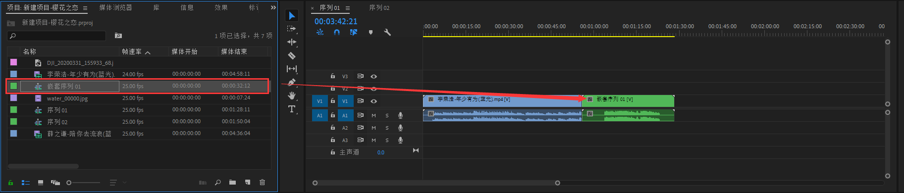Screen dimensions: 904x193
Task: Click the project search input field
Action: 56,36
